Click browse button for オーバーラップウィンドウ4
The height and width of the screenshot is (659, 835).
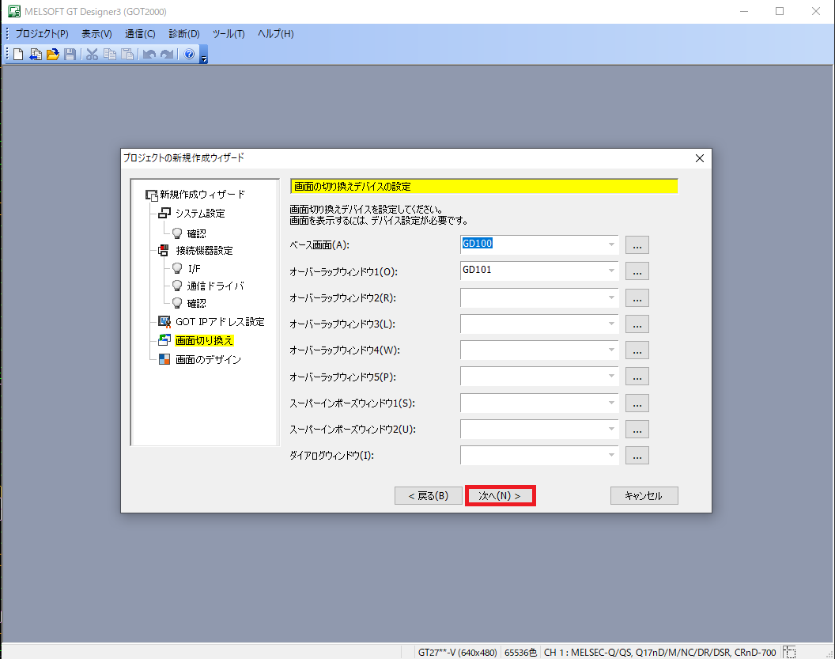pyautogui.click(x=637, y=350)
